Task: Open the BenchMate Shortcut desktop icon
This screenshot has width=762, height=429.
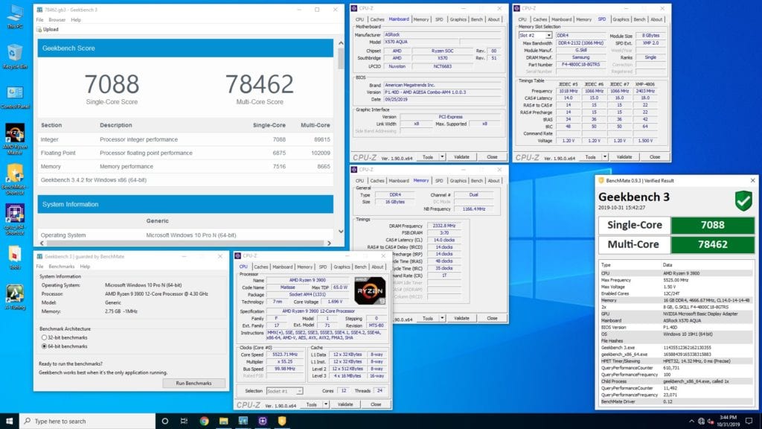Action: (x=15, y=179)
